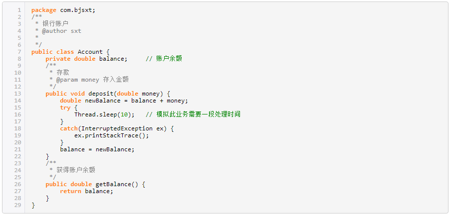Click the number 10 inside sleep

[x=124, y=114]
